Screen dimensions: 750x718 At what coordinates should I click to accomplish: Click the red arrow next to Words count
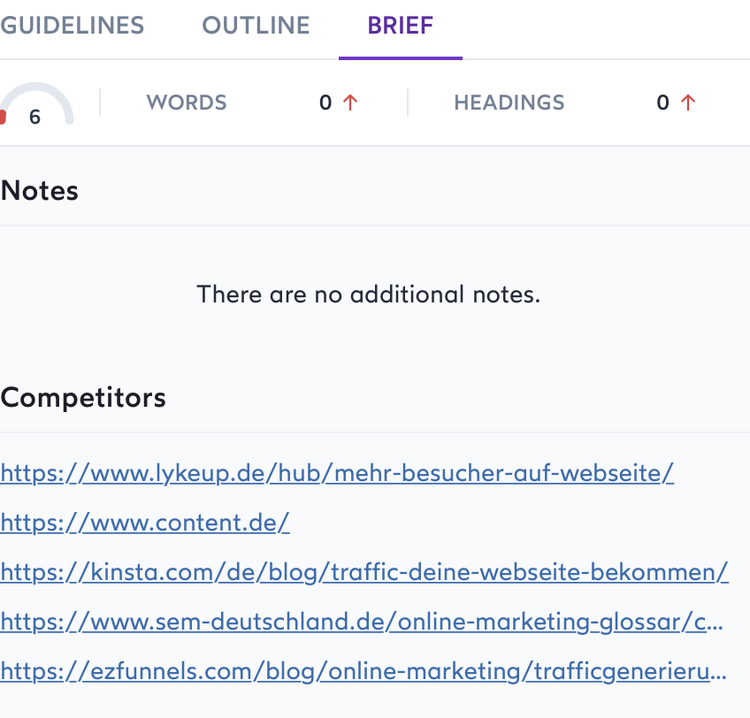click(x=350, y=103)
